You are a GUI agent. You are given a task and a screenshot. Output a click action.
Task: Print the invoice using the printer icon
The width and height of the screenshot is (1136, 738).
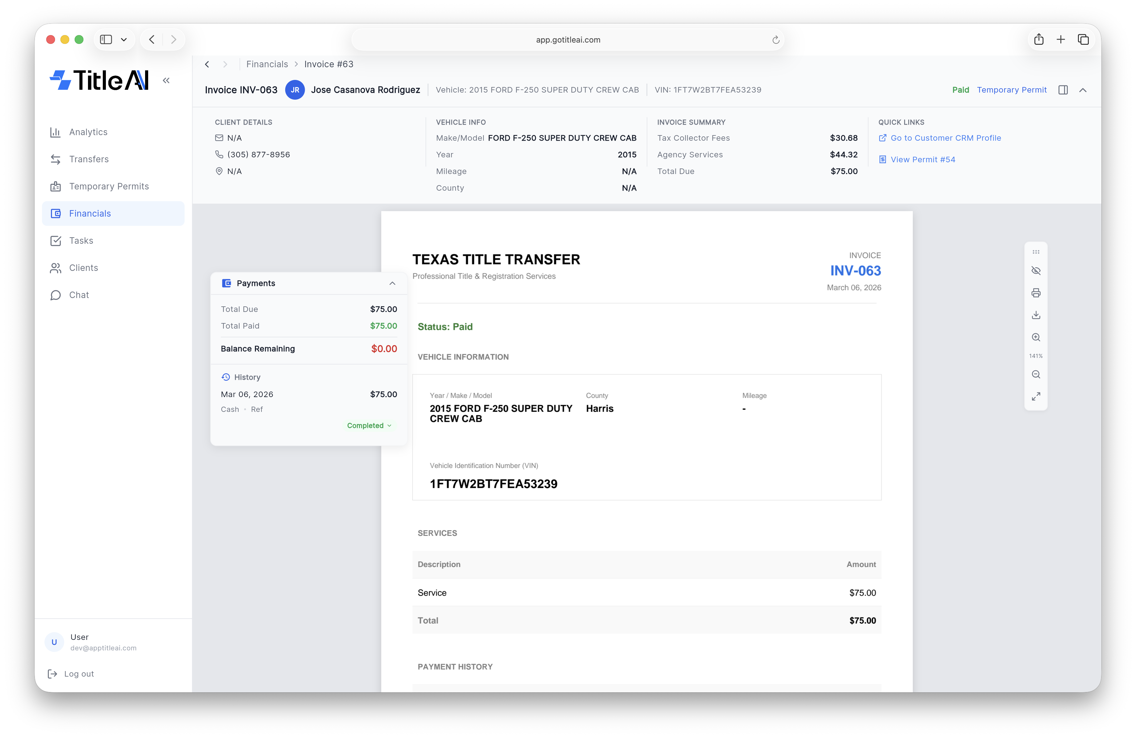coord(1036,292)
